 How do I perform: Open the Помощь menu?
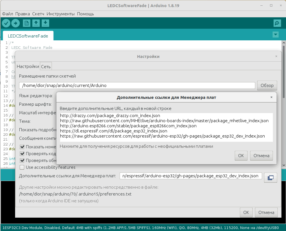(x=85, y=14)
